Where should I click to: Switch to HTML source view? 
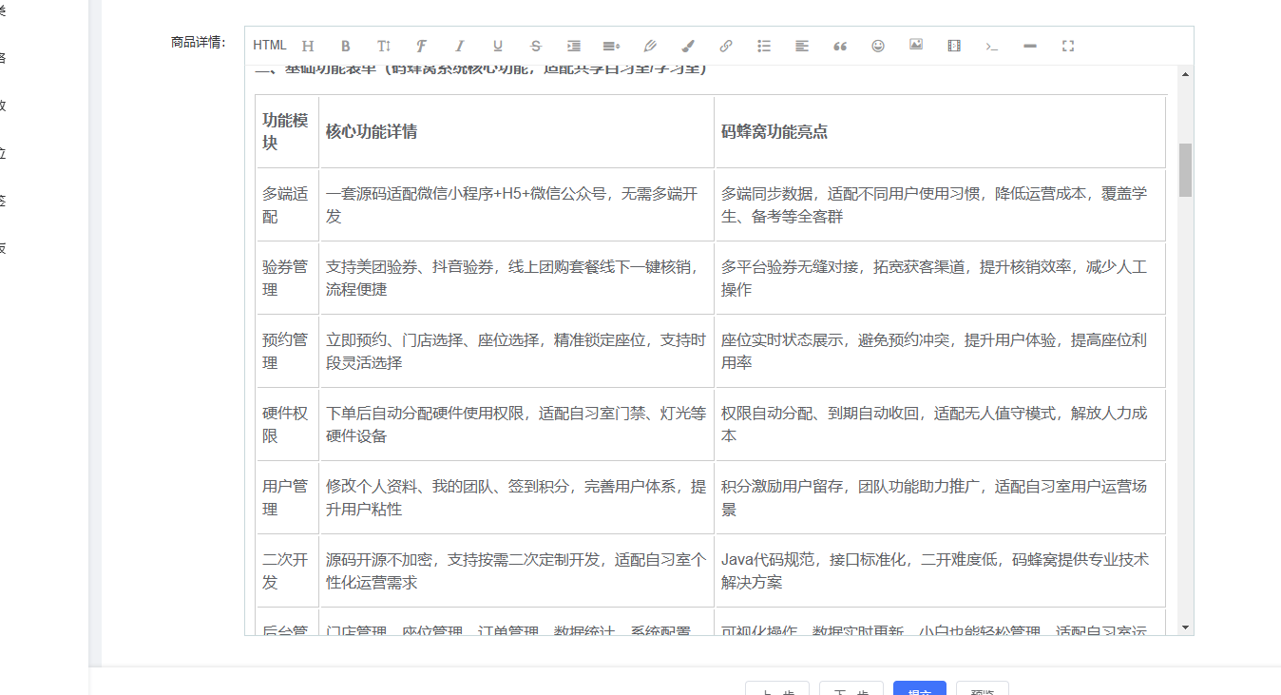[269, 45]
